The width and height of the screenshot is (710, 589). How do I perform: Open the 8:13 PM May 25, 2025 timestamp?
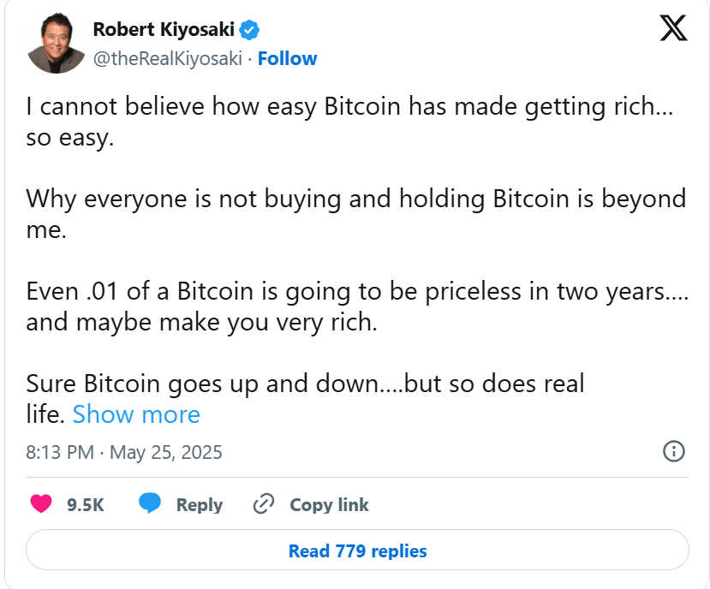(124, 452)
